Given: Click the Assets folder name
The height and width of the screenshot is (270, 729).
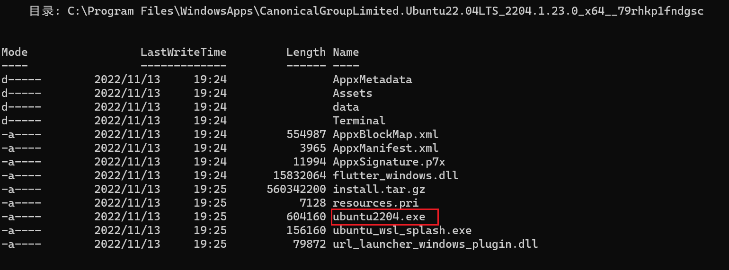Looking at the screenshot, I should 352,93.
